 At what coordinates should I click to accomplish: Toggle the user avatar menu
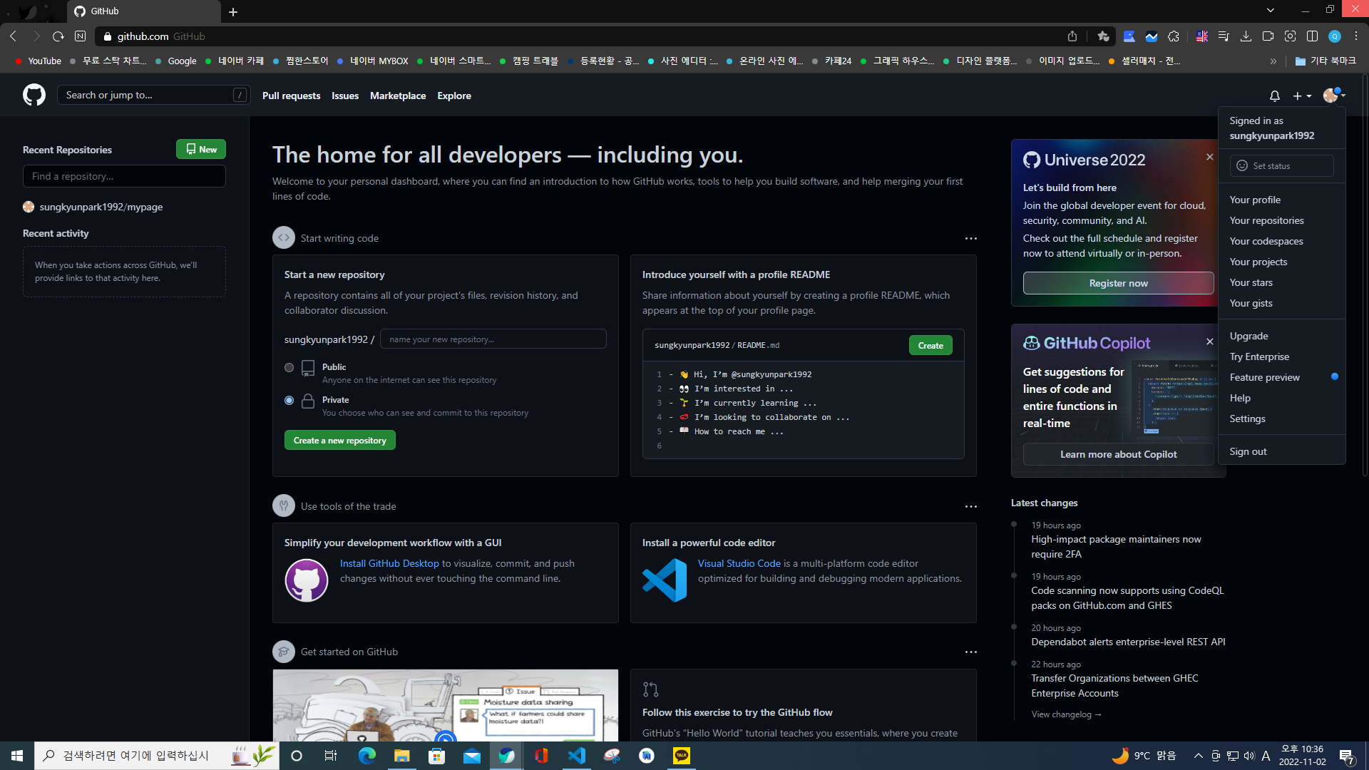[x=1333, y=95]
